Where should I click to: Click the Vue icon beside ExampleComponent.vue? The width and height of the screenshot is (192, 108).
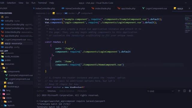(7, 75)
